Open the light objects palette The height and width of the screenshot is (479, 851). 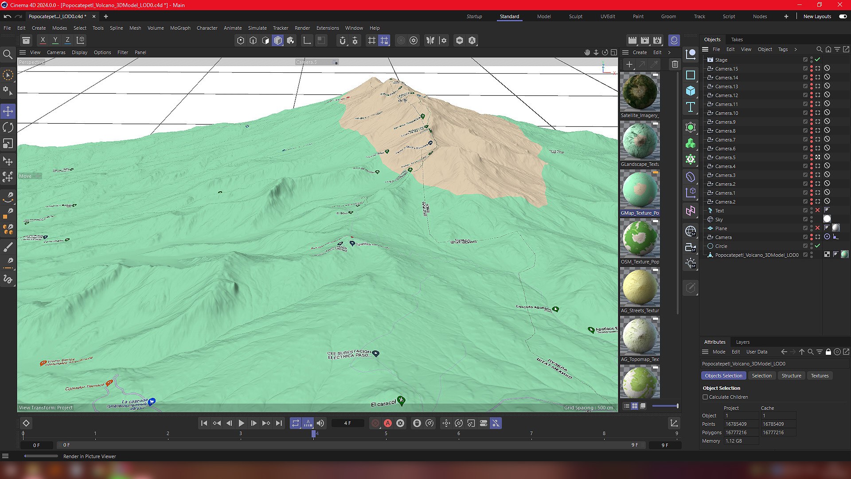(x=691, y=263)
